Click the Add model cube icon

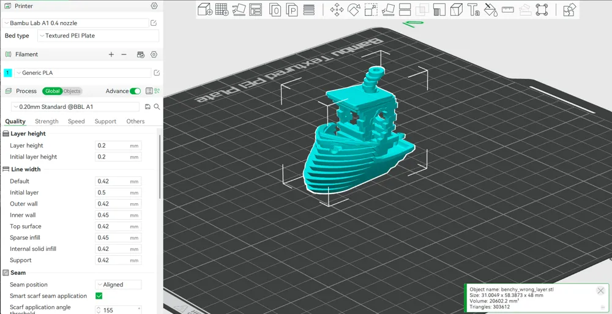pyautogui.click(x=204, y=9)
